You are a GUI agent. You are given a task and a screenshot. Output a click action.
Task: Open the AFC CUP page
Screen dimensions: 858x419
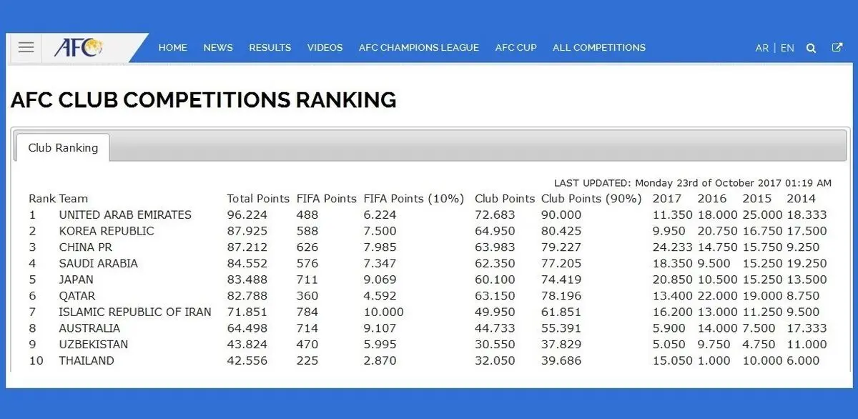pos(516,48)
